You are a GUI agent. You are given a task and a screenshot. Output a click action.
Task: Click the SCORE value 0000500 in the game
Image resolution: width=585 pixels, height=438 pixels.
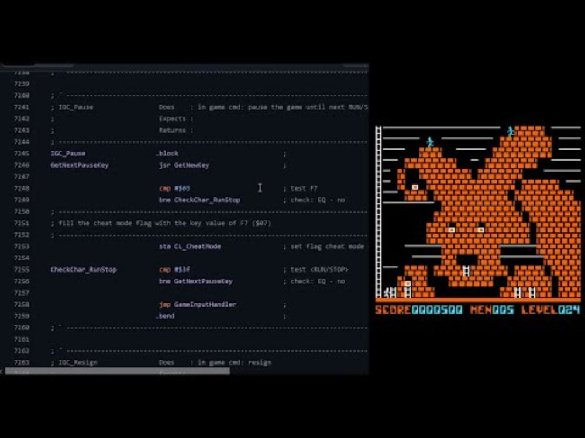coord(437,310)
